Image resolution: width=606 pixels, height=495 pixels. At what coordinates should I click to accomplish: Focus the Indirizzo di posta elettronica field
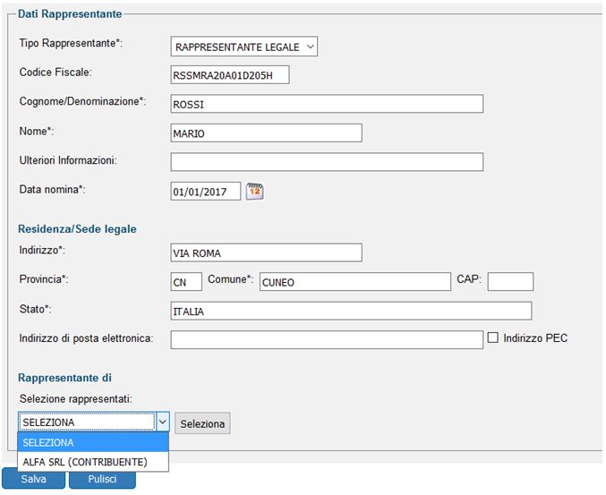click(327, 339)
